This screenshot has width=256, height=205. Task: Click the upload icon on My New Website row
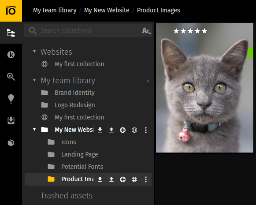coord(111,130)
